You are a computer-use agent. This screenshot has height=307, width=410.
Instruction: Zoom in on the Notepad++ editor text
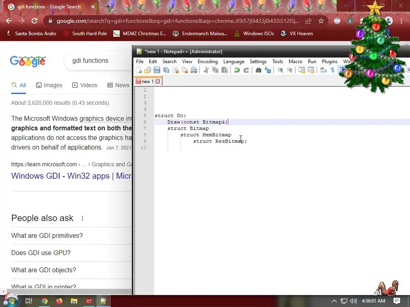point(280,70)
